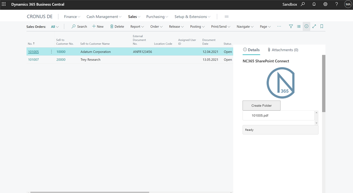This screenshot has width=353, height=193.
Task: Sort by the No. column header
Action: coord(31,44)
